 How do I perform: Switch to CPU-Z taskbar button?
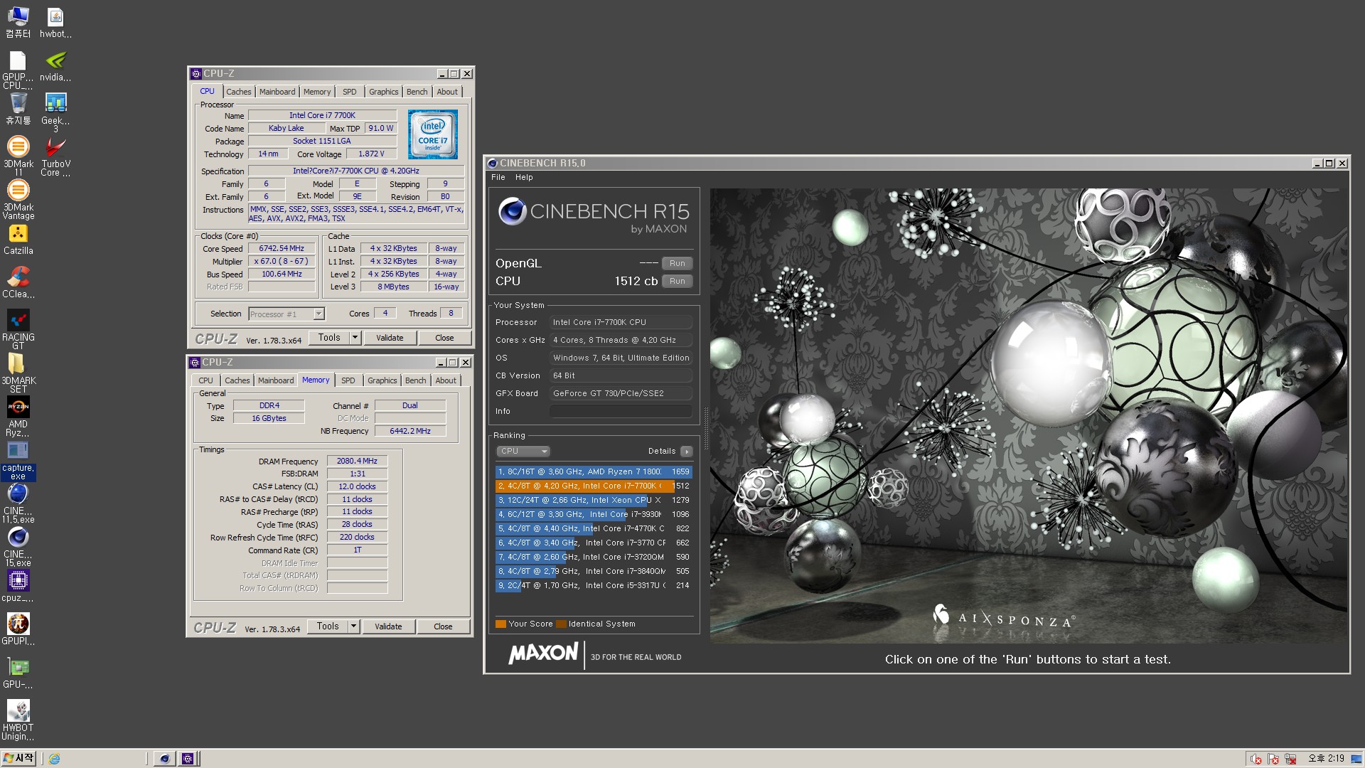(188, 759)
